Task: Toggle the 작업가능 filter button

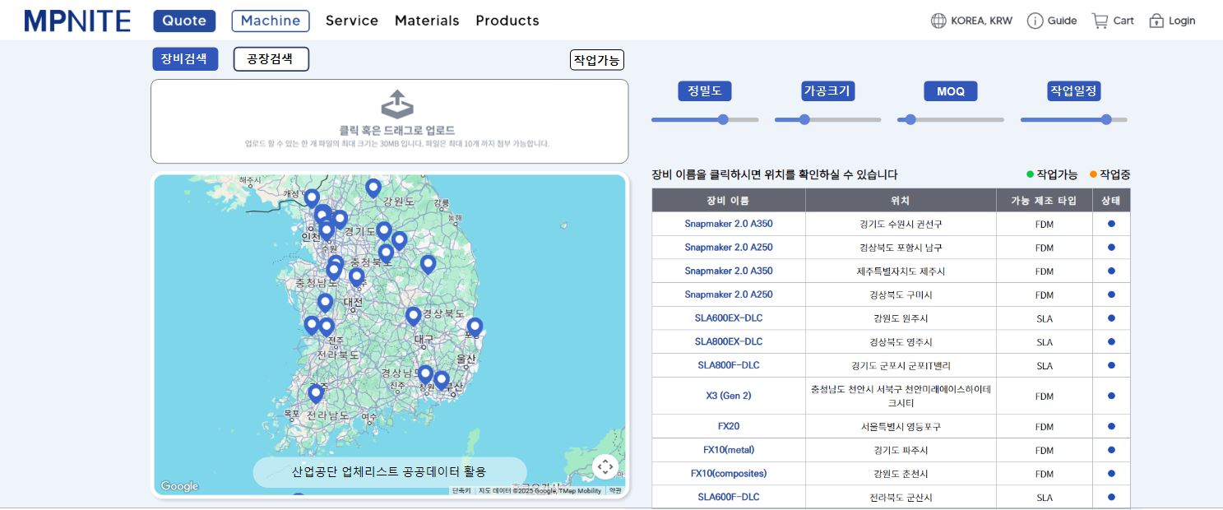Action: (x=597, y=60)
